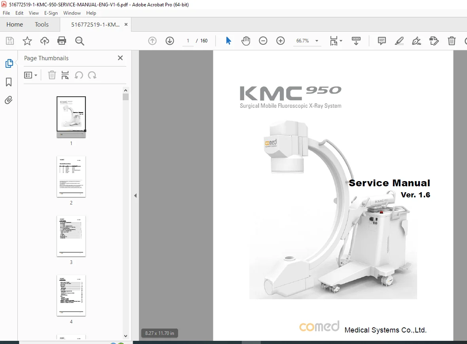
Task: Select page 2 thumbnail
Action: (71, 177)
